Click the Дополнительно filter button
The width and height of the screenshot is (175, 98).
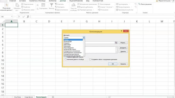coord(62,10)
